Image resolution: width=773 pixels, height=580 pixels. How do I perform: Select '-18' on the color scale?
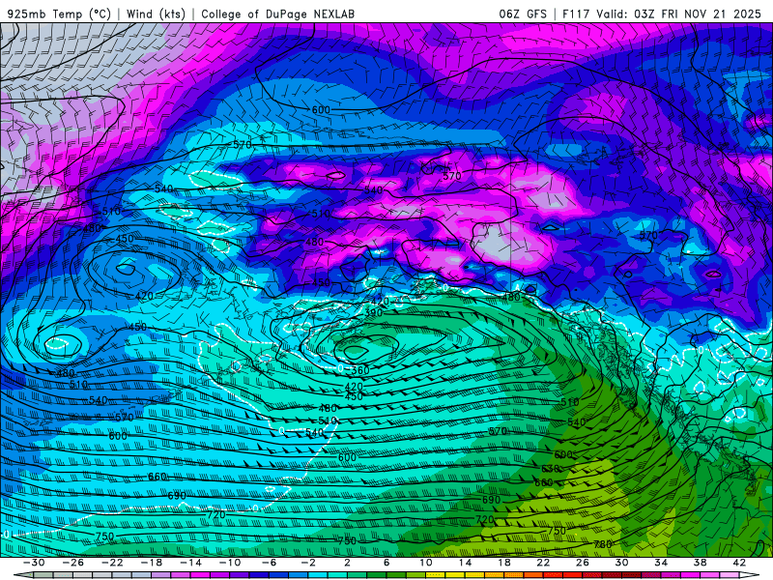[x=152, y=563]
